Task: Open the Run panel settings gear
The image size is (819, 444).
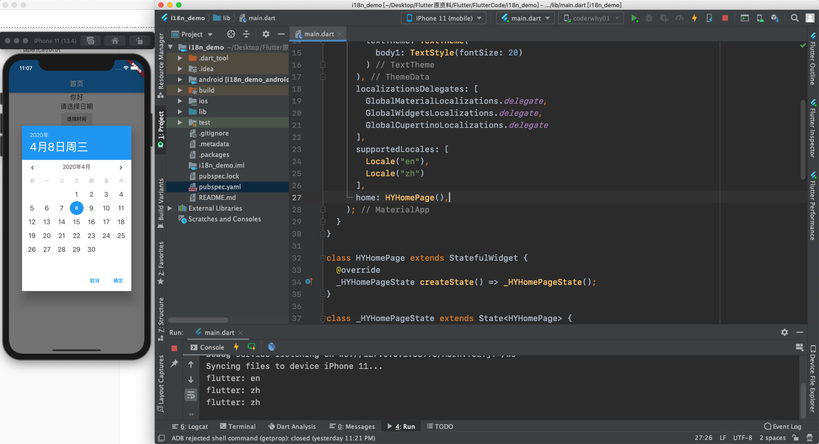Action: pos(784,332)
